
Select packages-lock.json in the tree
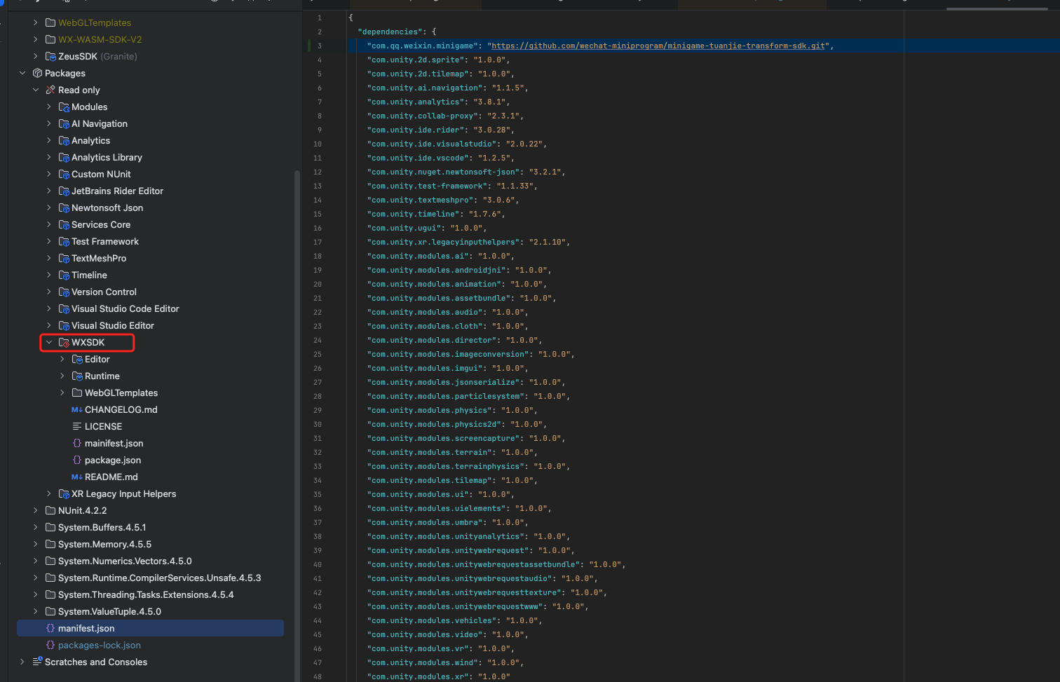(x=99, y=646)
